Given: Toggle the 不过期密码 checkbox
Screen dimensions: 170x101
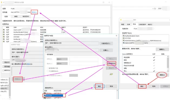Looking at the screenshot, I should click(48, 71).
